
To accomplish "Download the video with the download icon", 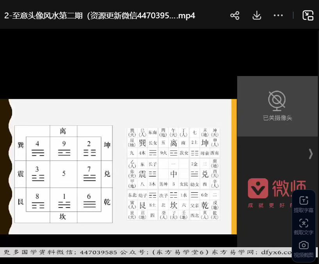I will tap(257, 16).
